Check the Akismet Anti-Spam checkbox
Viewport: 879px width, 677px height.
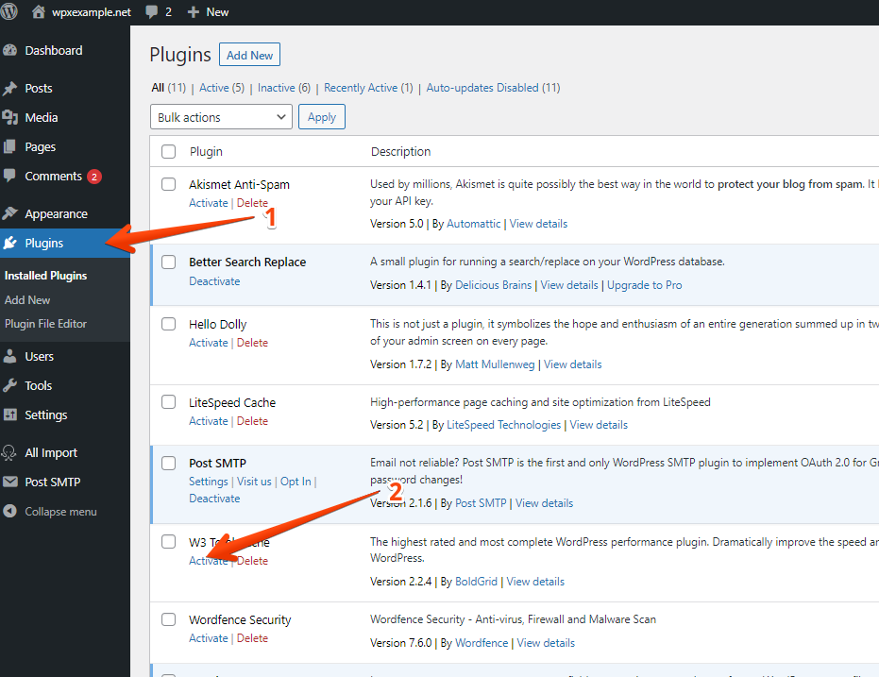coord(169,184)
